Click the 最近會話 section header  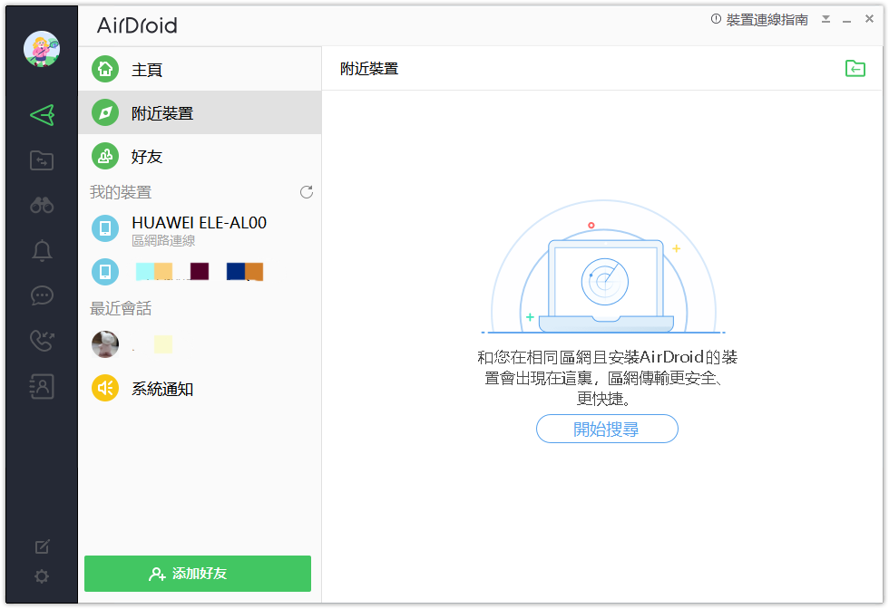coord(121,309)
